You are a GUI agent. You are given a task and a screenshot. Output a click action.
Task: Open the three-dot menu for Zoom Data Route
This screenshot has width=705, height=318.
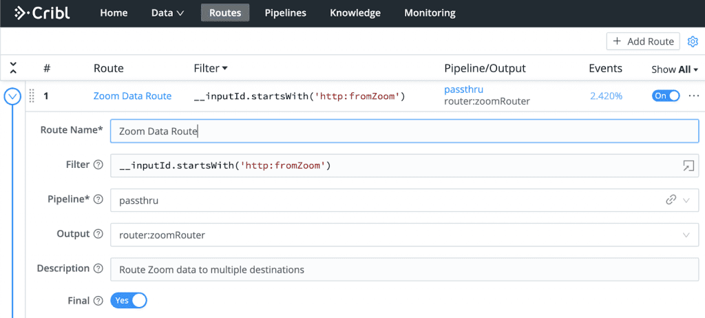(693, 96)
